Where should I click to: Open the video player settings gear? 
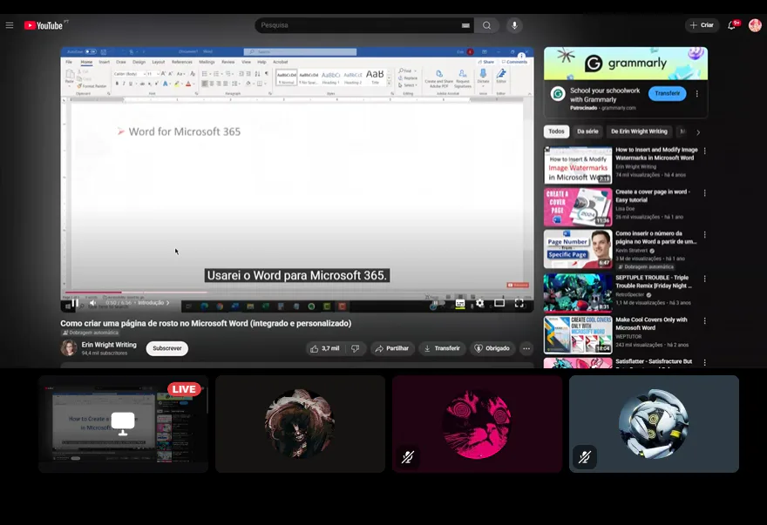[480, 304]
